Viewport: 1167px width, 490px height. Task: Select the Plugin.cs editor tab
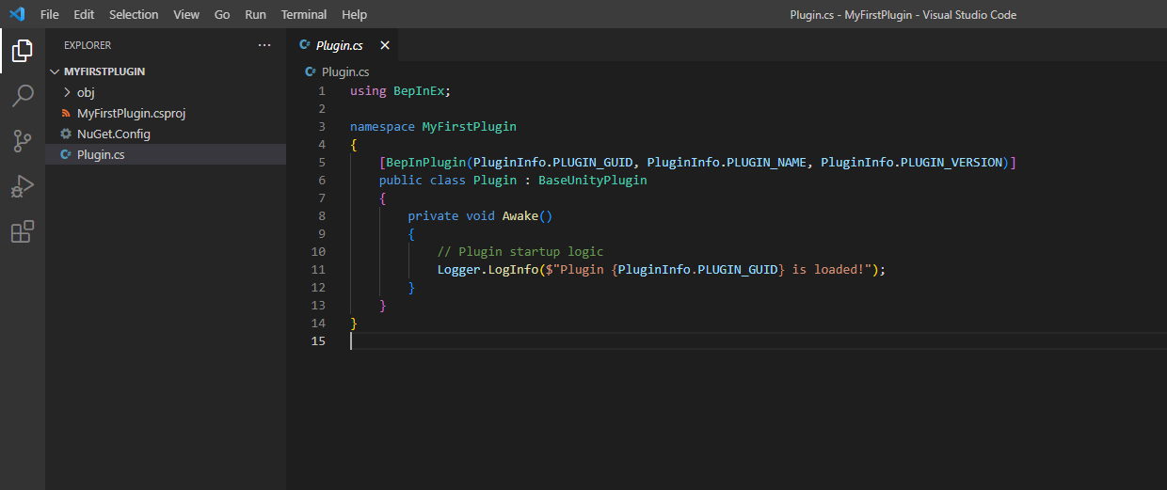[344, 45]
